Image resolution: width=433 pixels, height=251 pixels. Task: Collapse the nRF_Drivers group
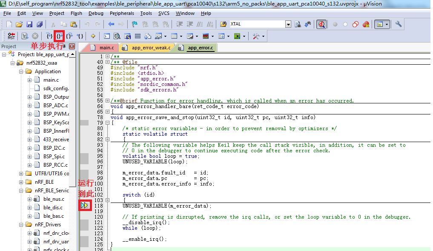click(21, 225)
